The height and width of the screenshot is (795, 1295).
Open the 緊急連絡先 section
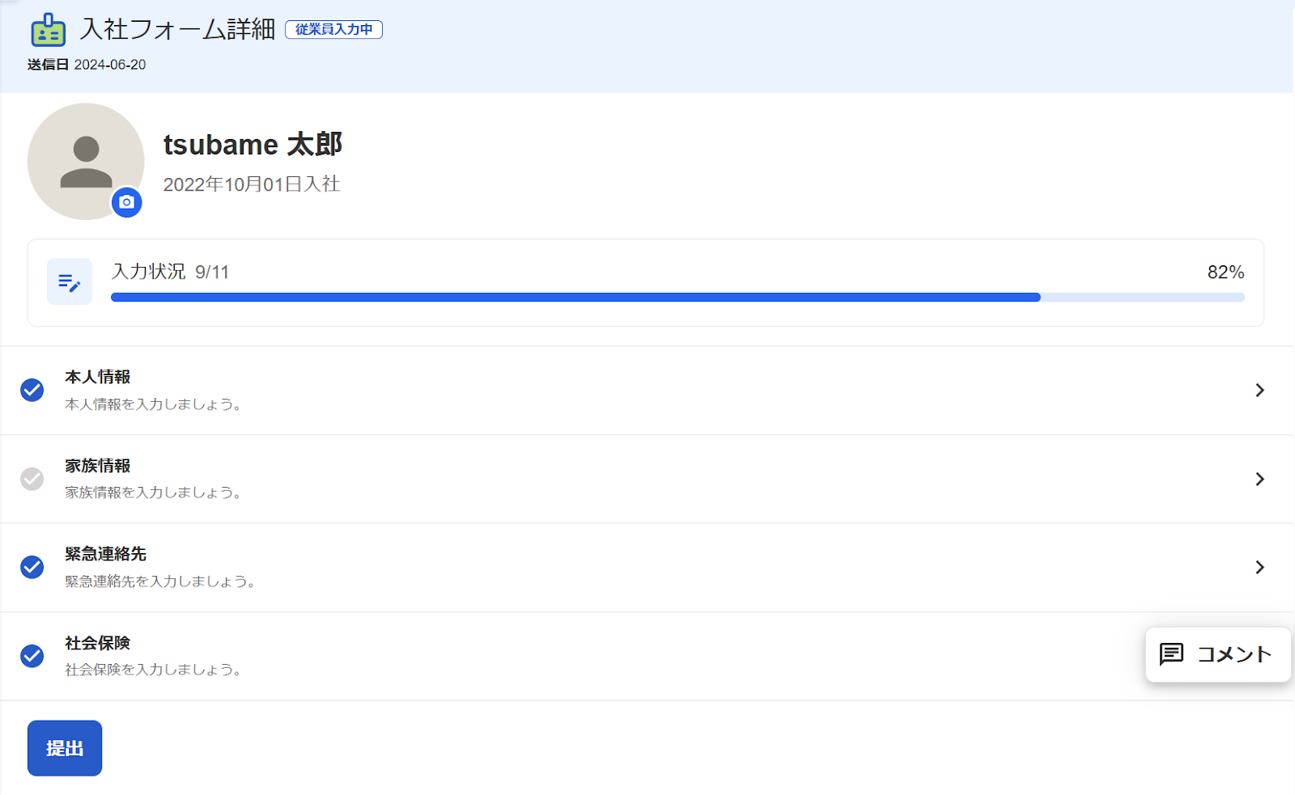647,568
